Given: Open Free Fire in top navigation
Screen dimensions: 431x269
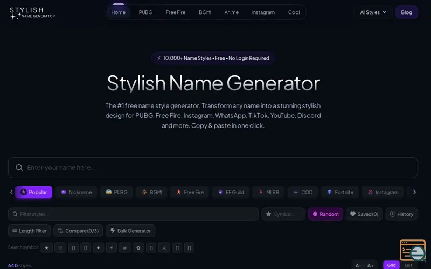Looking at the screenshot, I should coord(176,12).
